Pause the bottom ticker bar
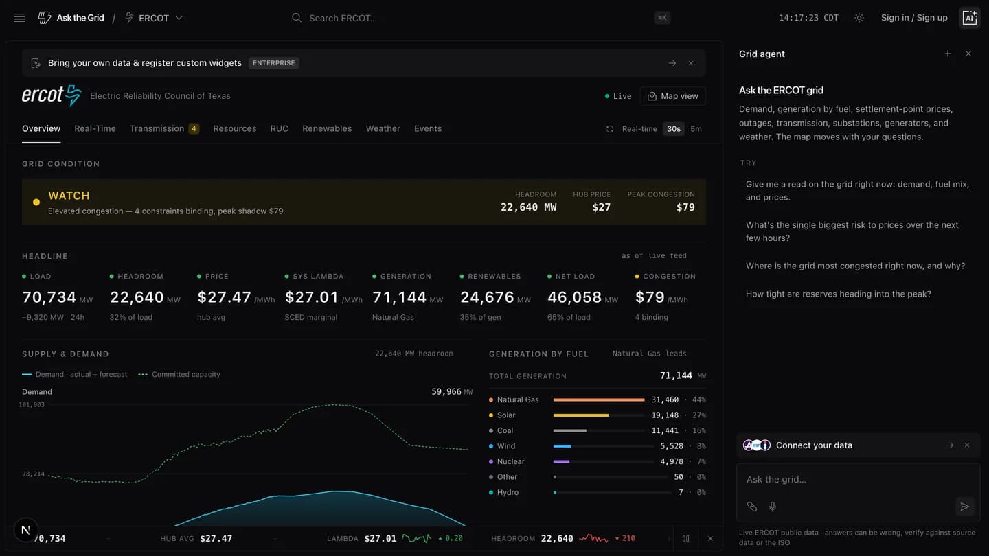This screenshot has width=989, height=556. 685,539
